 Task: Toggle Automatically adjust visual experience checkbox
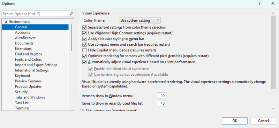[84, 62]
